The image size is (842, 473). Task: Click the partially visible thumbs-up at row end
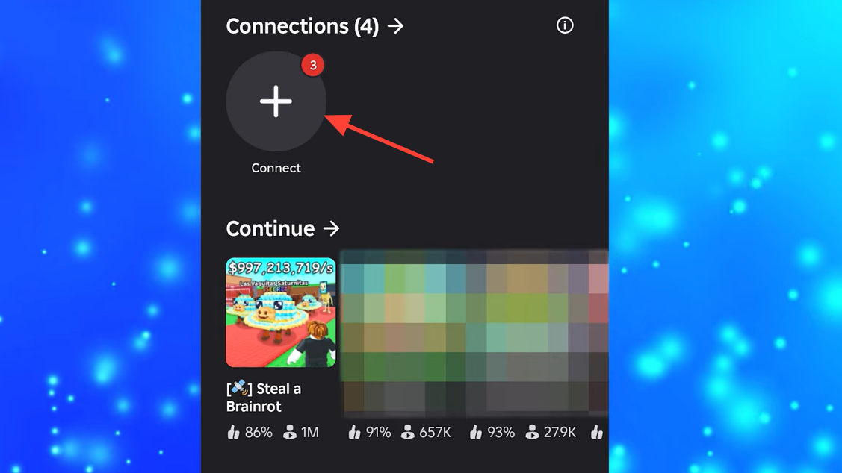coord(597,432)
